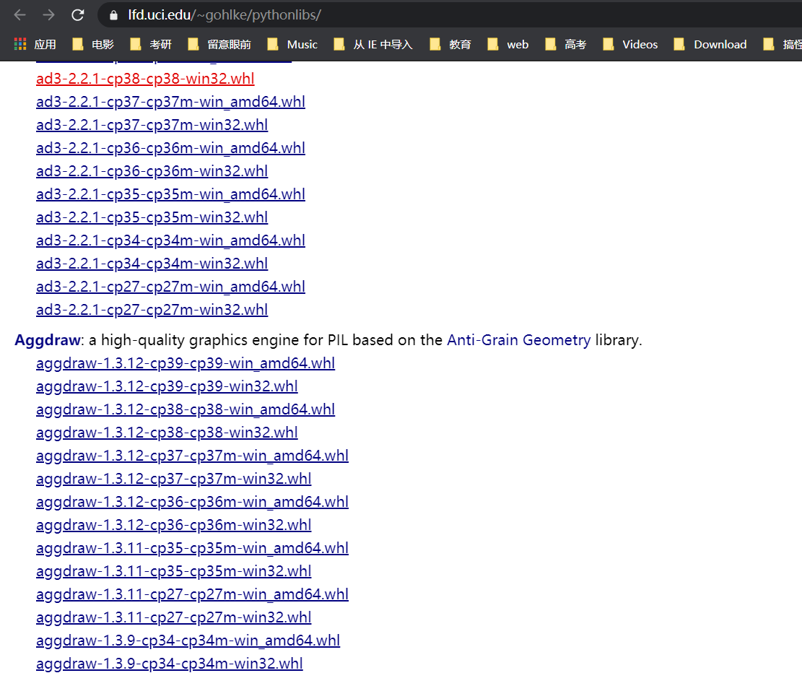This screenshot has width=802, height=686.
Task: Download aggdraw-1.3.11-cp35-cp35m-win_amd64.whl
Action: click(x=192, y=548)
